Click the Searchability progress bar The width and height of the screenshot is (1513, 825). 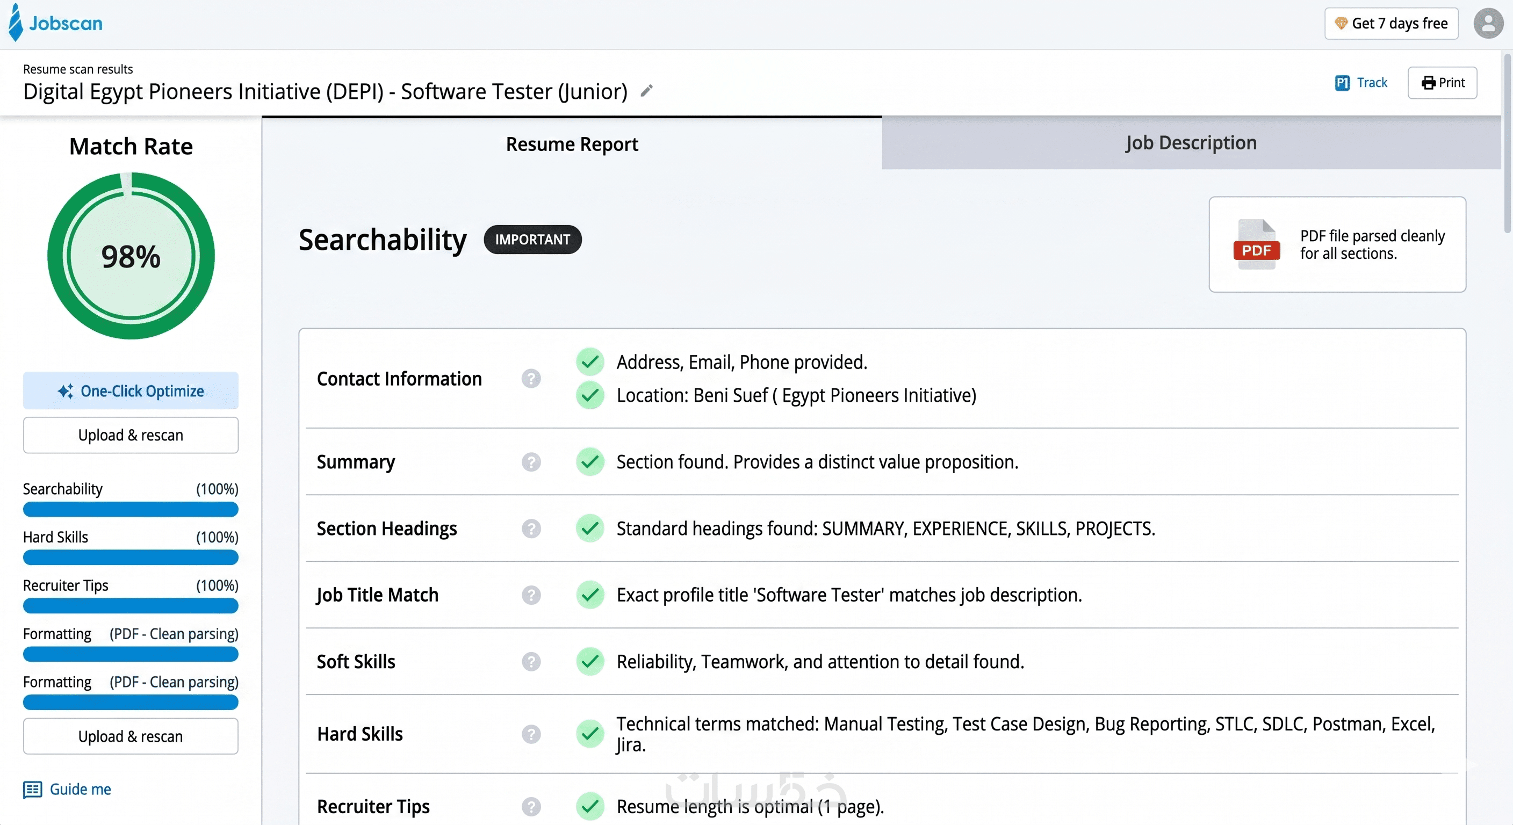(x=131, y=509)
